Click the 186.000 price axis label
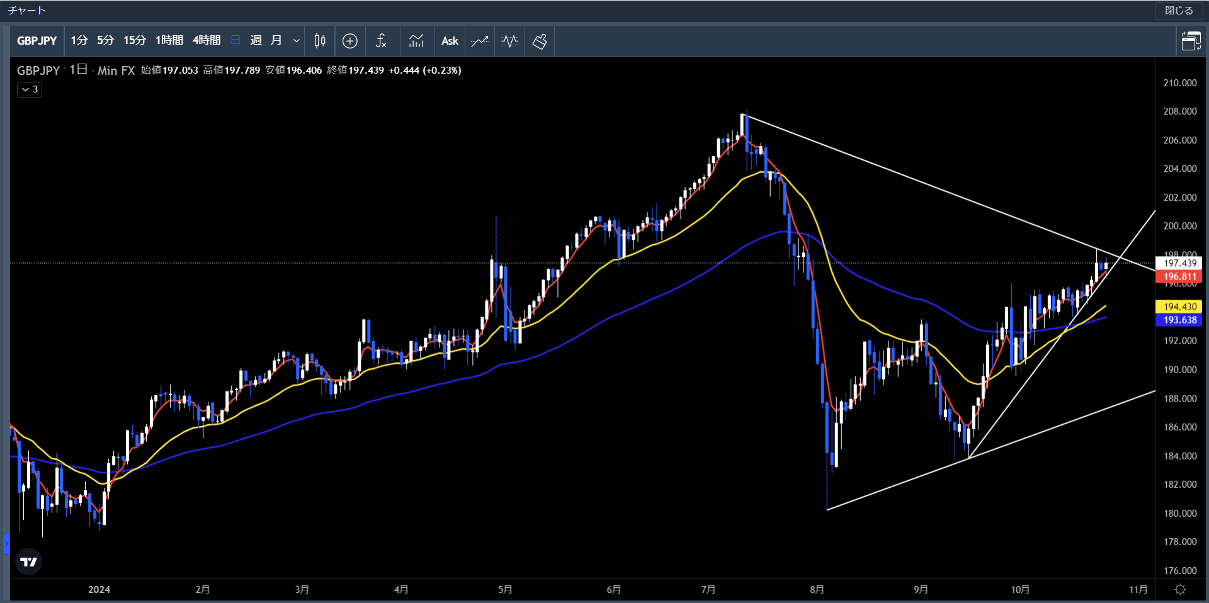Screen dimensions: 1209x603 [1180, 427]
